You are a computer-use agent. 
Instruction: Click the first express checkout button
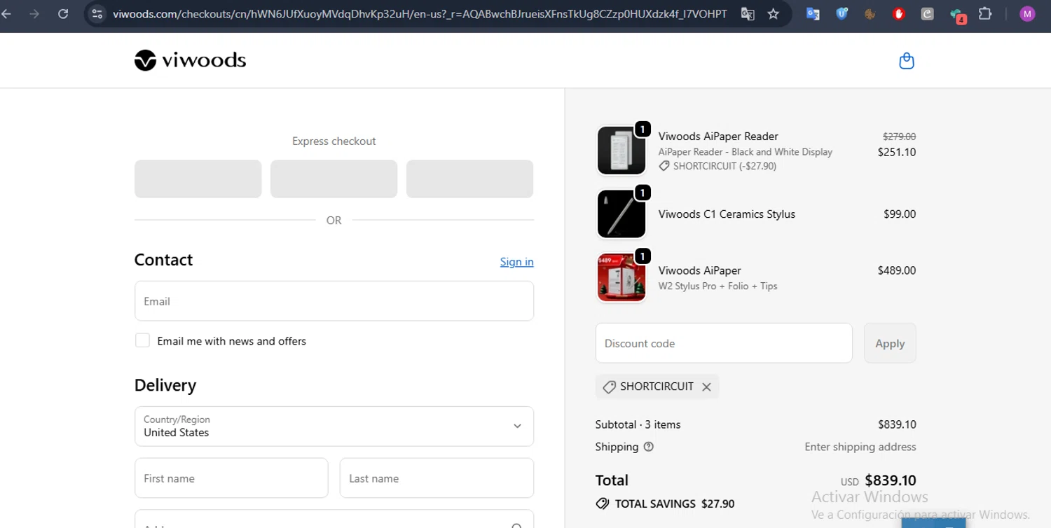tap(198, 179)
